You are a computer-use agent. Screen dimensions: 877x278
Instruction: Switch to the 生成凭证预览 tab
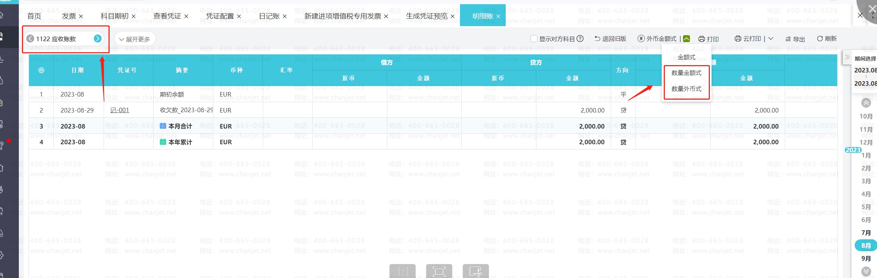coord(426,16)
